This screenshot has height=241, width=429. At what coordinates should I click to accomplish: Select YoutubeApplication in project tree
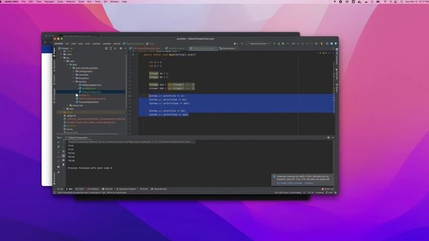coord(87,102)
